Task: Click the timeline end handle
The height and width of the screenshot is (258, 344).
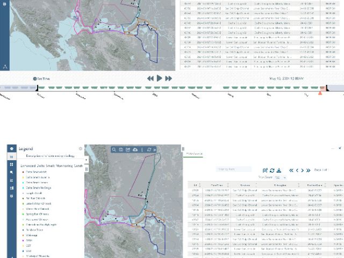Action: [x=327, y=88]
